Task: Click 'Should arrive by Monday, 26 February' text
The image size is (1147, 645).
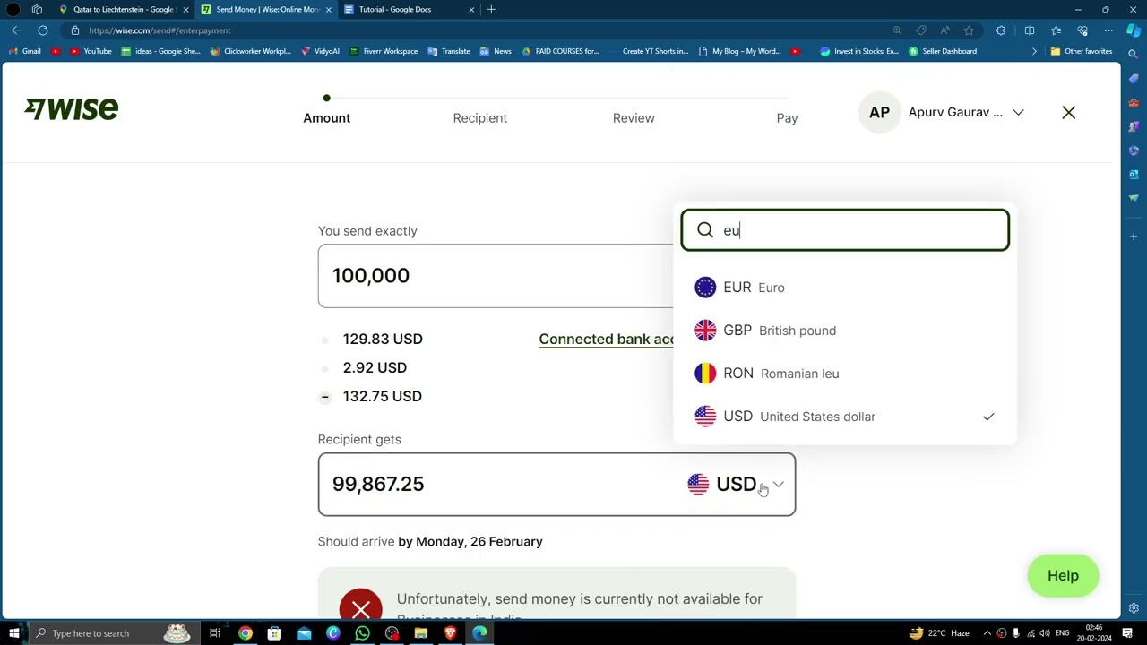Action: coord(430,542)
